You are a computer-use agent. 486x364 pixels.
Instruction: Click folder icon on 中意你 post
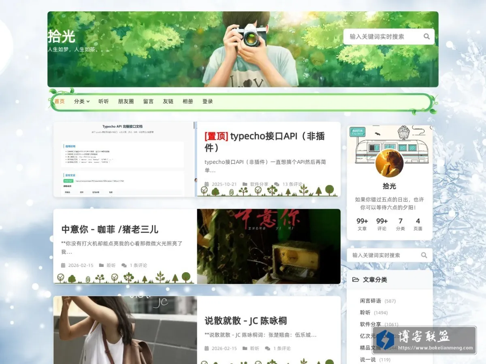[x=101, y=265]
